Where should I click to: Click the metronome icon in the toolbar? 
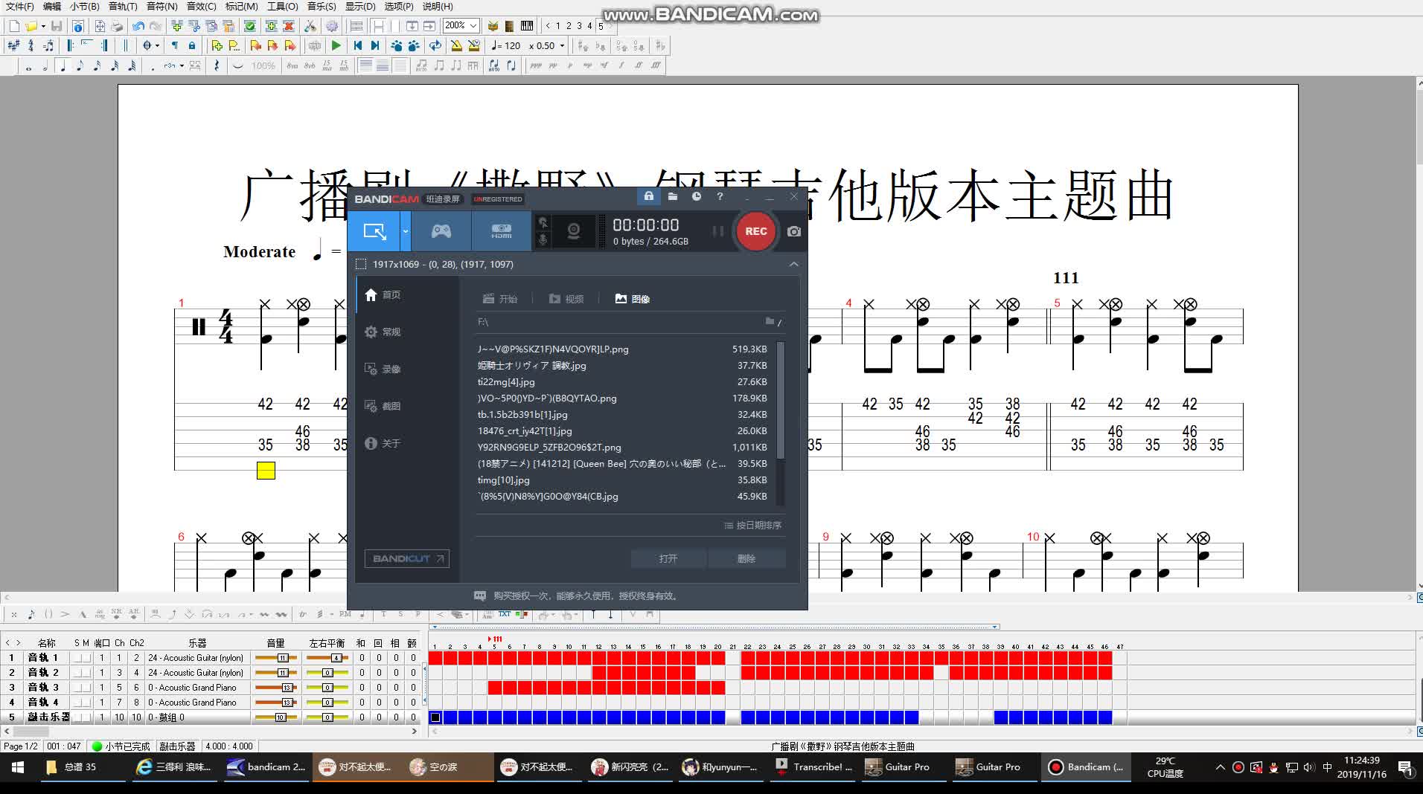456,46
